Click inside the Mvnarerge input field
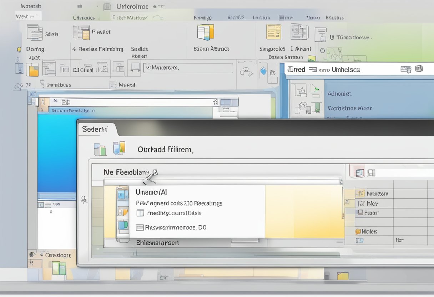The image size is (434, 297). pos(188,68)
